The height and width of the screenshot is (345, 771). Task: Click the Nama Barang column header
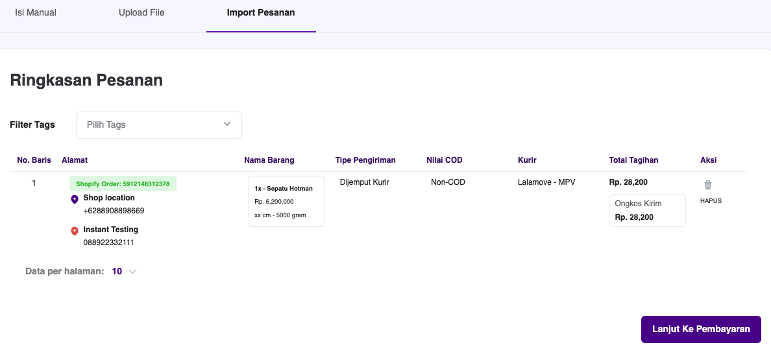tap(269, 160)
